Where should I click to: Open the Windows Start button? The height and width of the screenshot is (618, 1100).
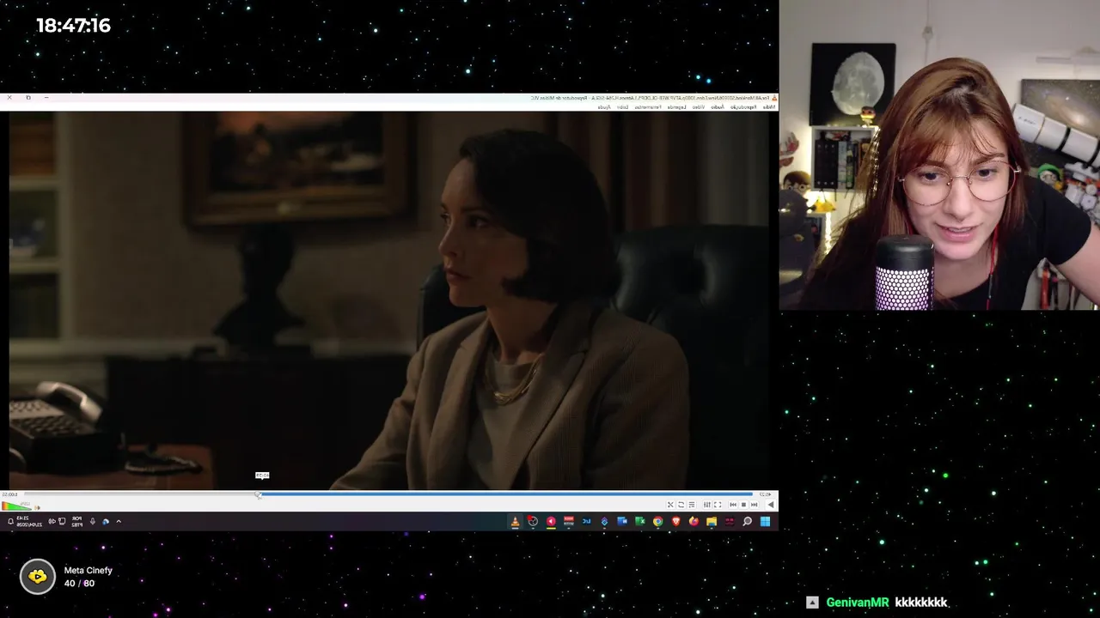[765, 521]
